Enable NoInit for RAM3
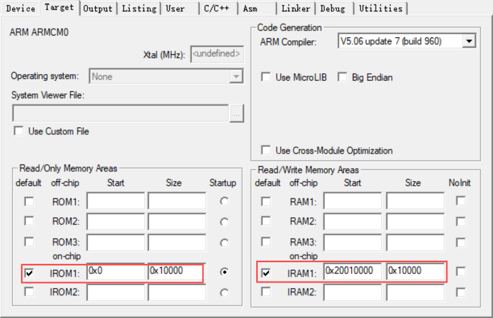Viewport: 493px width, 318px height. (x=461, y=242)
